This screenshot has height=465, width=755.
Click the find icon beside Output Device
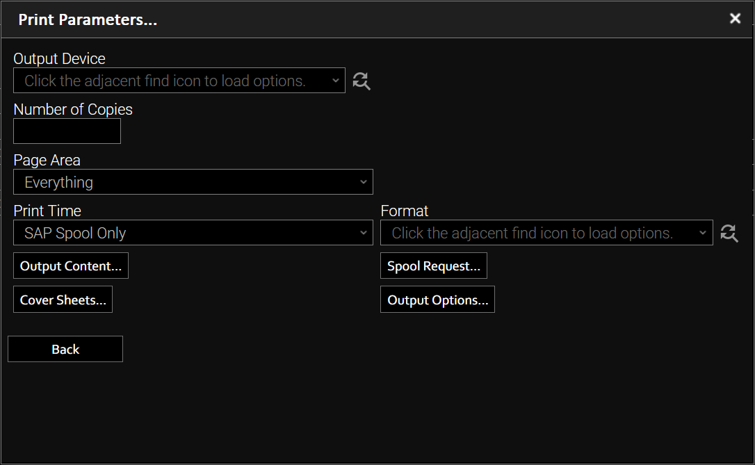click(362, 81)
